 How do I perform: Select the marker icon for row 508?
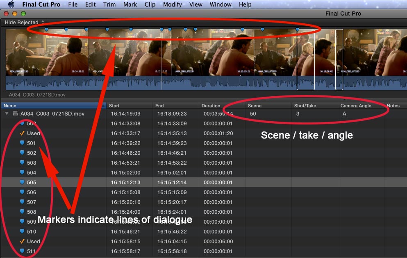click(22, 212)
